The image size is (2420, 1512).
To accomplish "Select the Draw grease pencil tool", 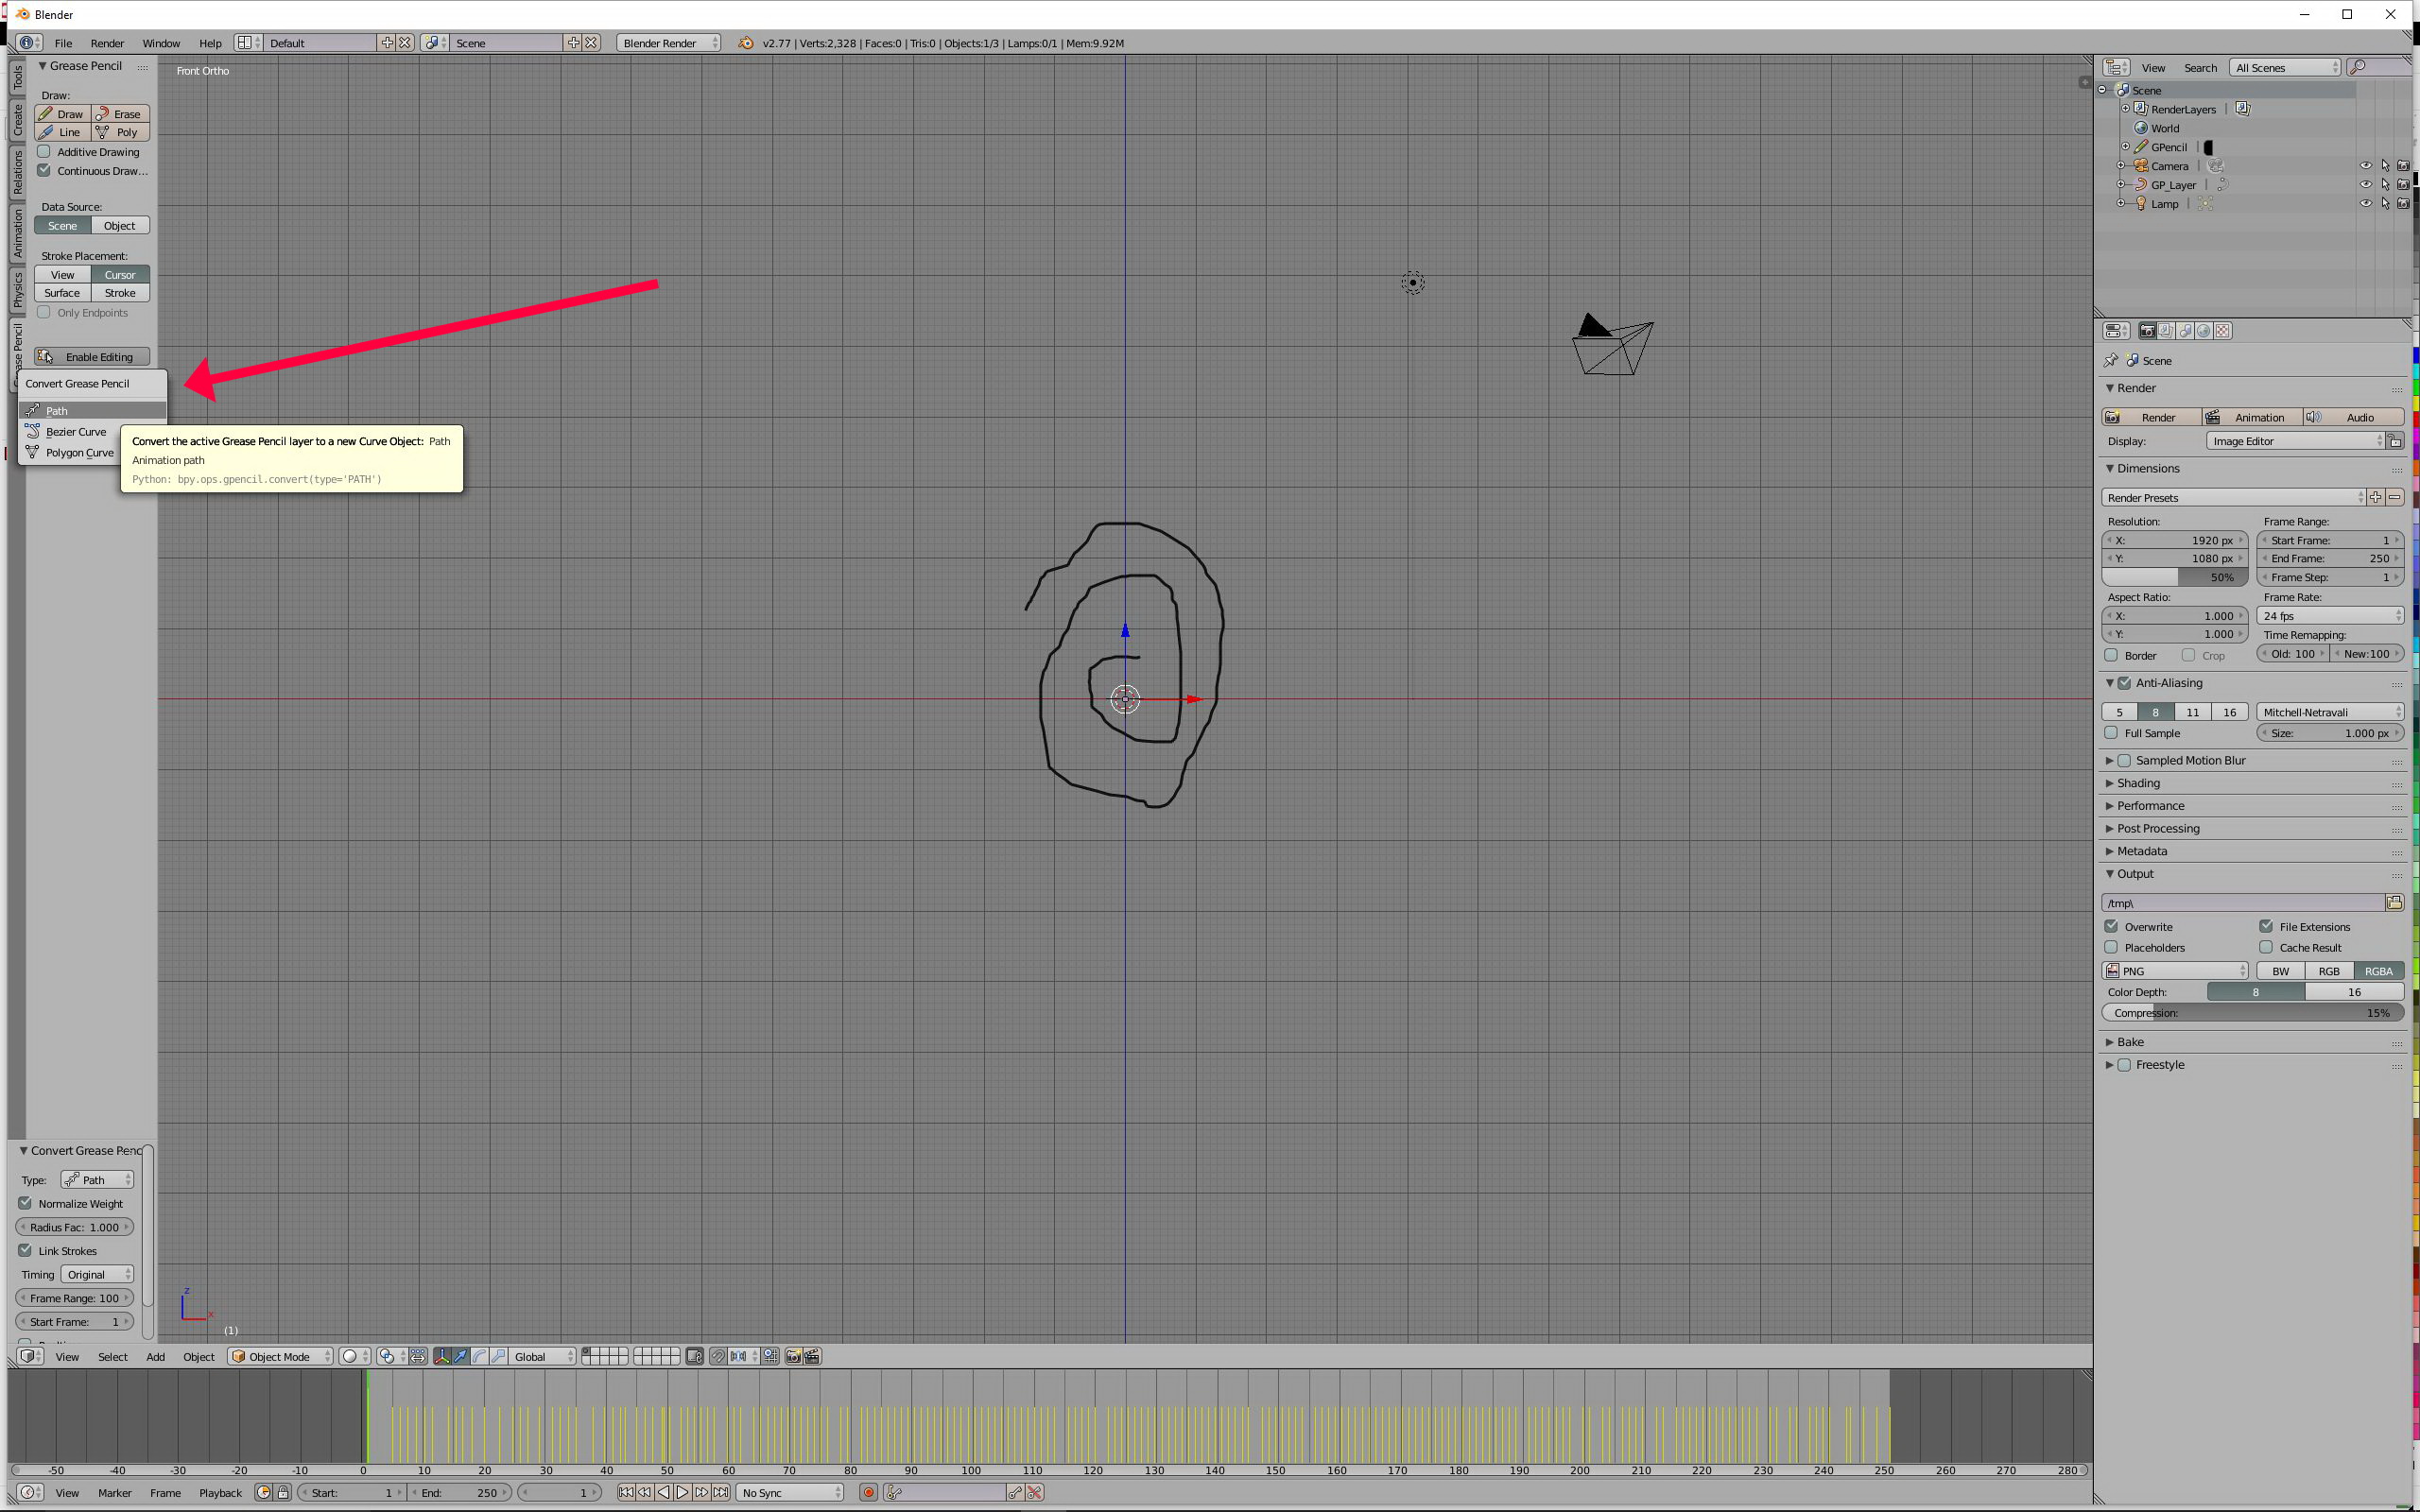I will pyautogui.click(x=62, y=114).
